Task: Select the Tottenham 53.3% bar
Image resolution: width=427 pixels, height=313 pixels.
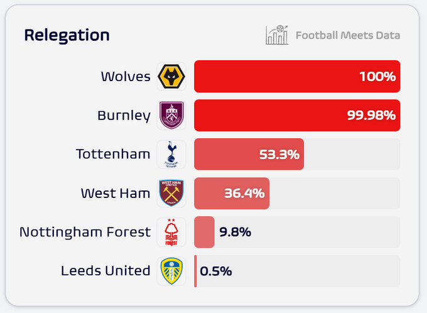Action: (249, 155)
